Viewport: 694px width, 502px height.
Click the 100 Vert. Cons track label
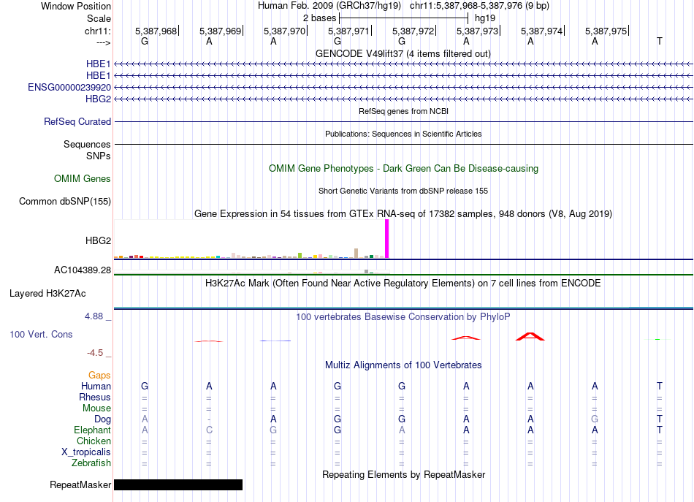pos(41,334)
